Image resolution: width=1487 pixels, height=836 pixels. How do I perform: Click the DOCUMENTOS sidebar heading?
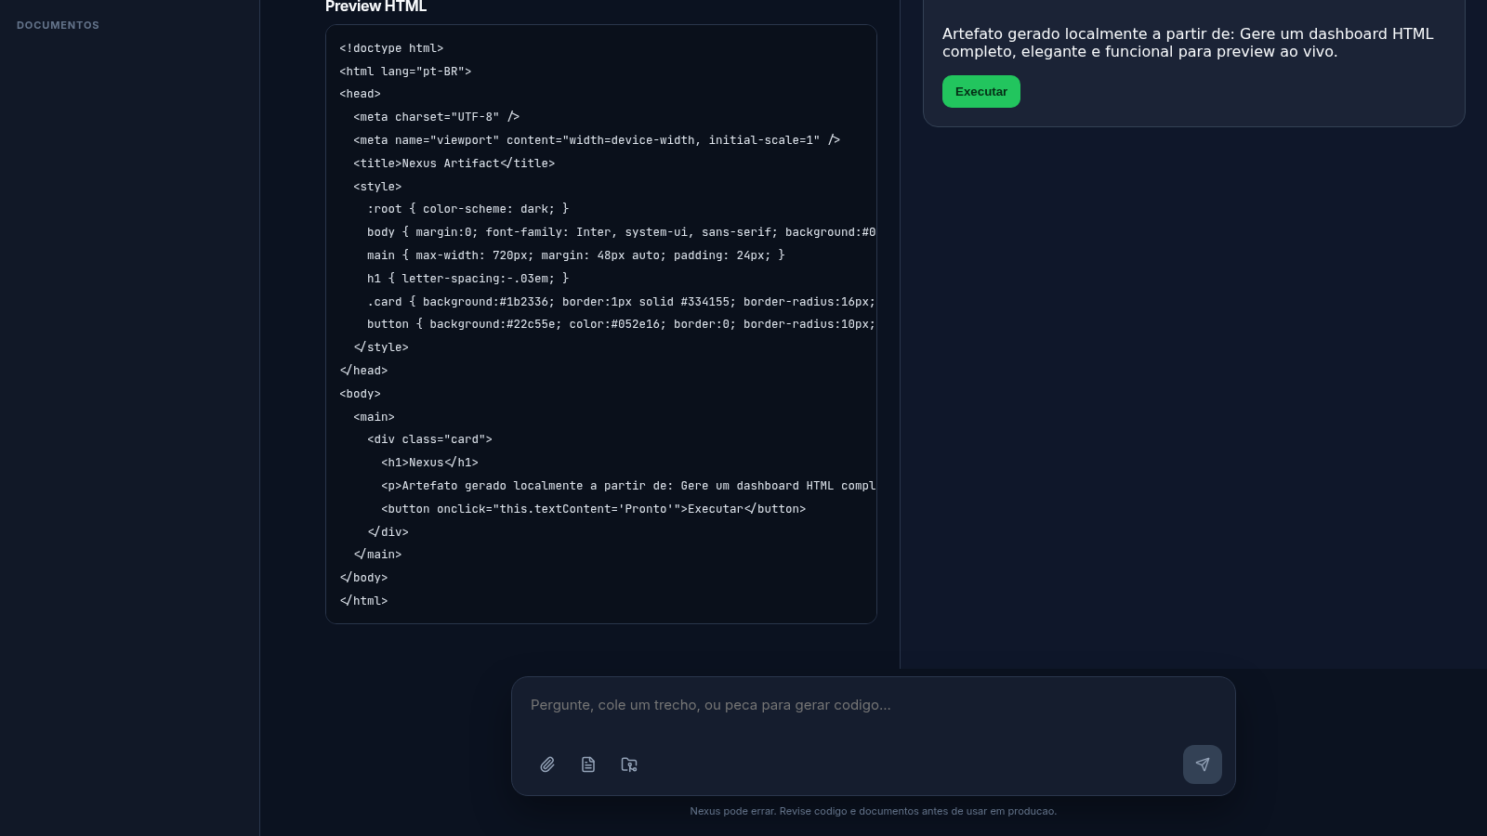[58, 25]
